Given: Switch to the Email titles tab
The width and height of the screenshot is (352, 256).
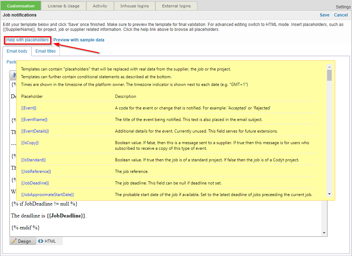Looking at the screenshot, I should (x=46, y=51).
